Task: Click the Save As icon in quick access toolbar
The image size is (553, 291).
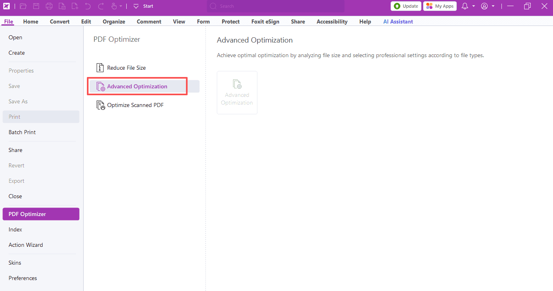Action: click(x=62, y=6)
